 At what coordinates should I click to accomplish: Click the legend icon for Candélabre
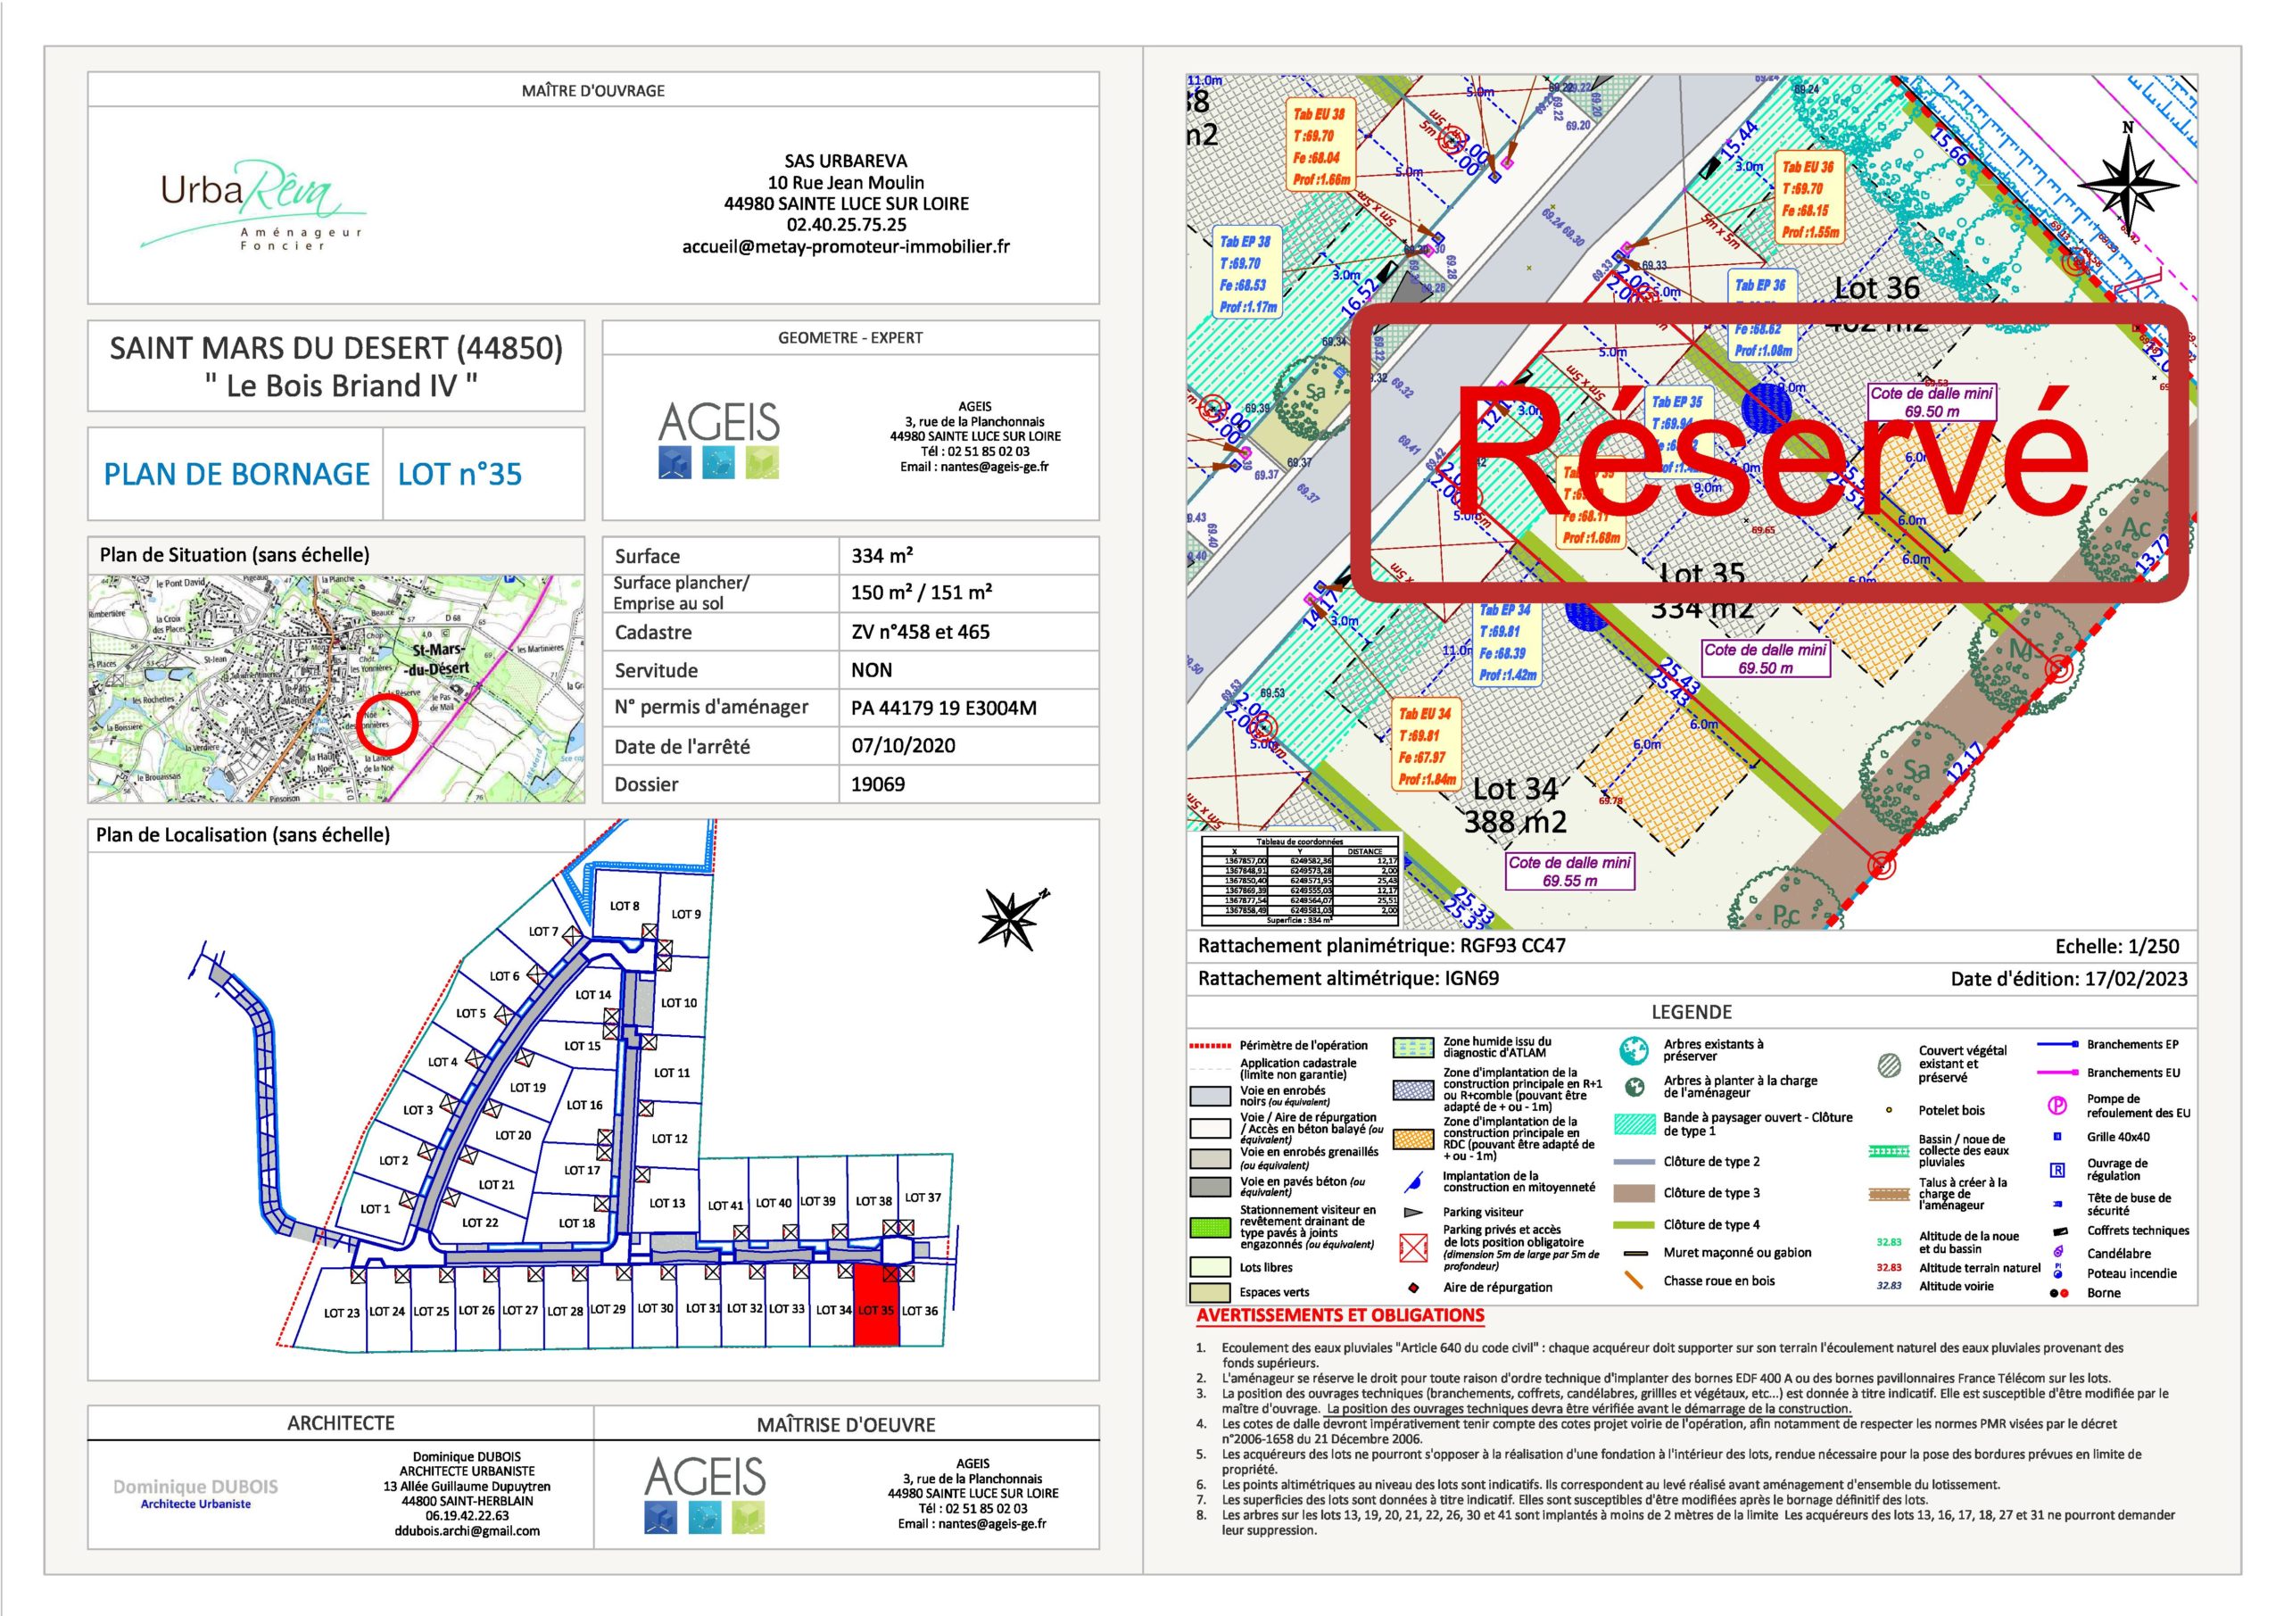tap(2058, 1254)
